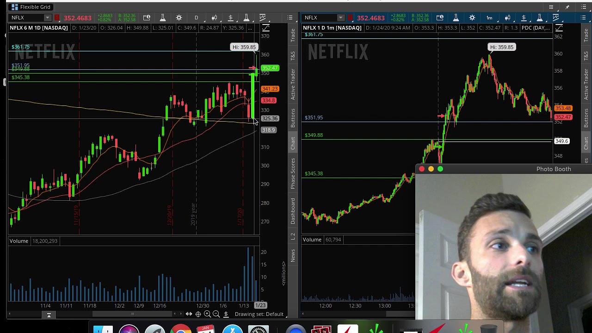Open Active Trader tab beside right chart
This screenshot has width=592, height=333.
[x=586, y=85]
